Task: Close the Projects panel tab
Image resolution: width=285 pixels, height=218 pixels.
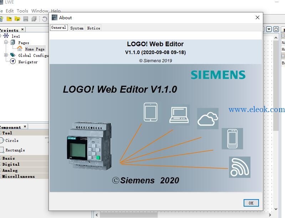Action: coord(22,29)
